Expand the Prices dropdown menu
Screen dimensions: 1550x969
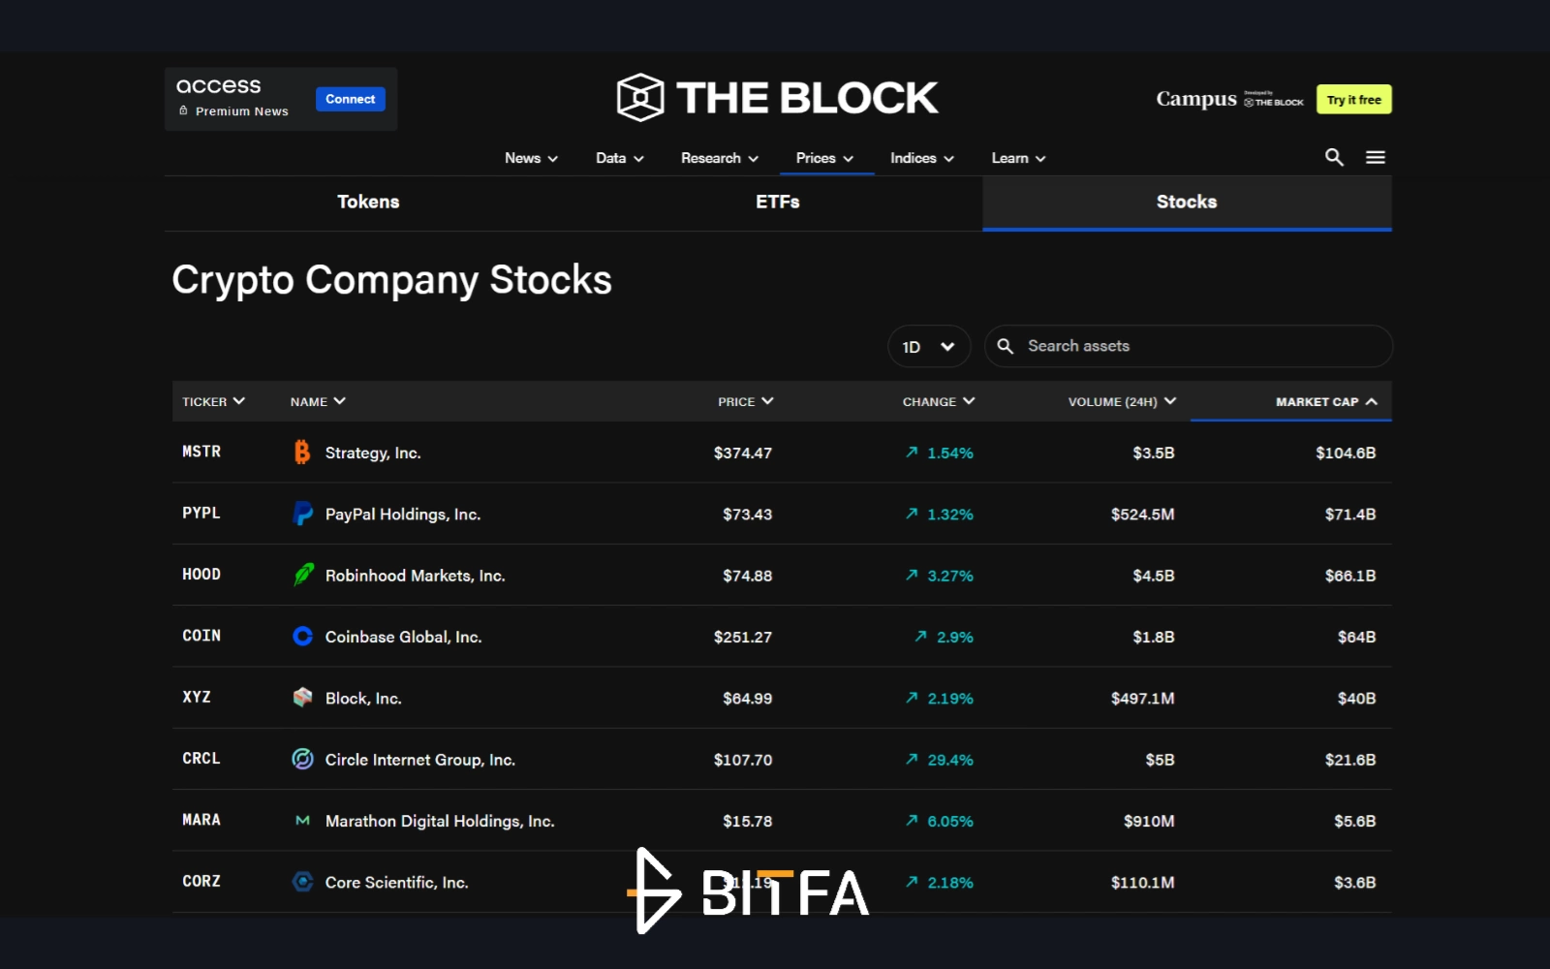pos(825,158)
